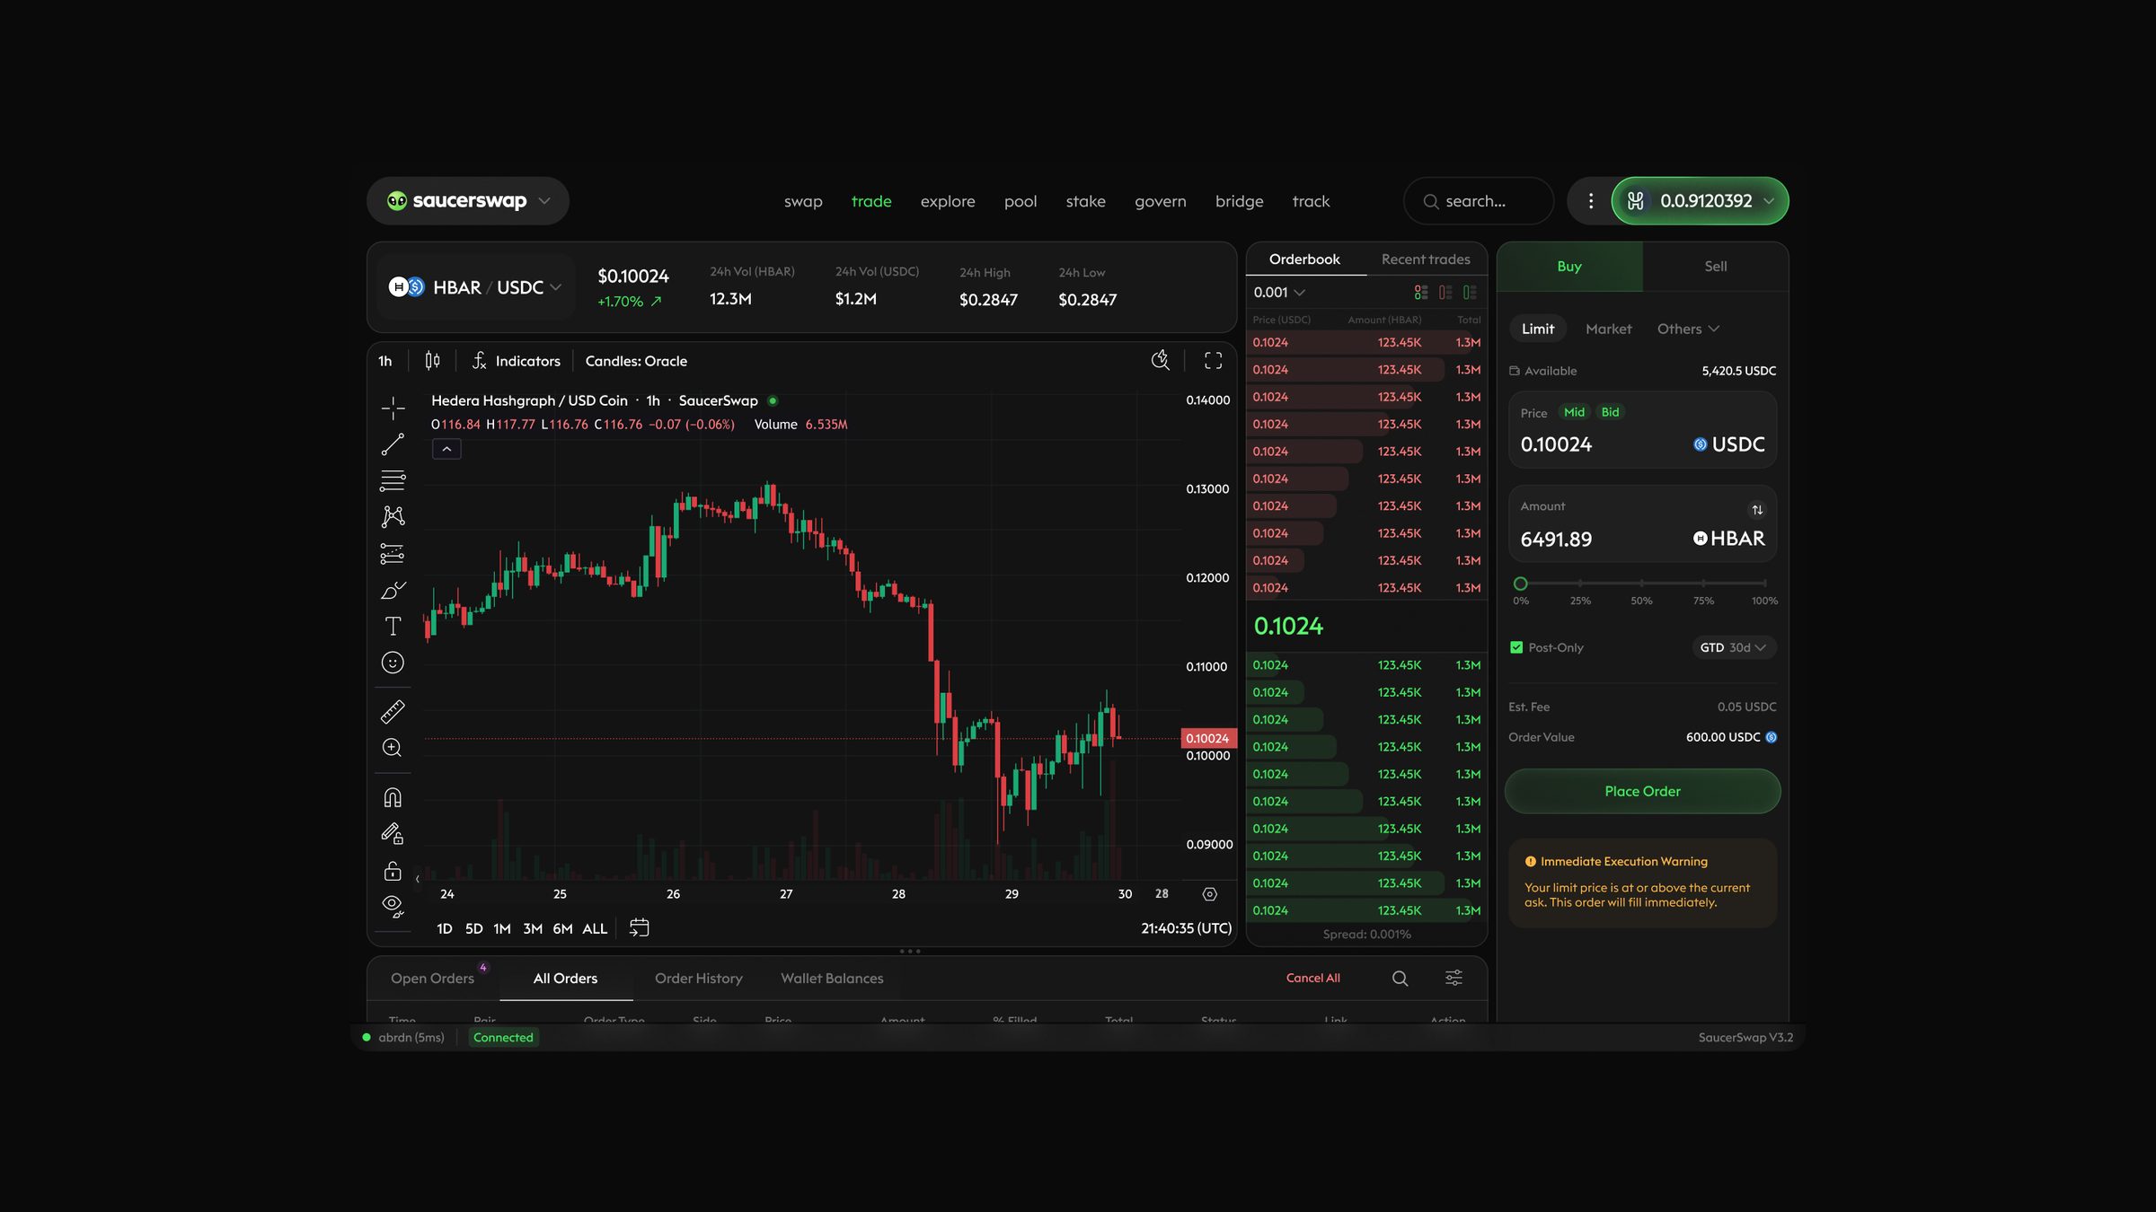Expand the HBAR / USDC pair selector
2156x1212 pixels.
tap(476, 287)
